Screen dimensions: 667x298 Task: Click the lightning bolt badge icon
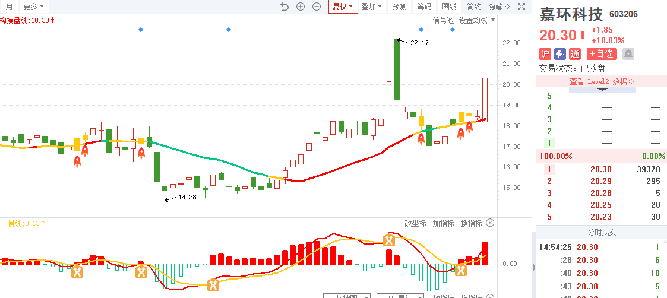559,53
